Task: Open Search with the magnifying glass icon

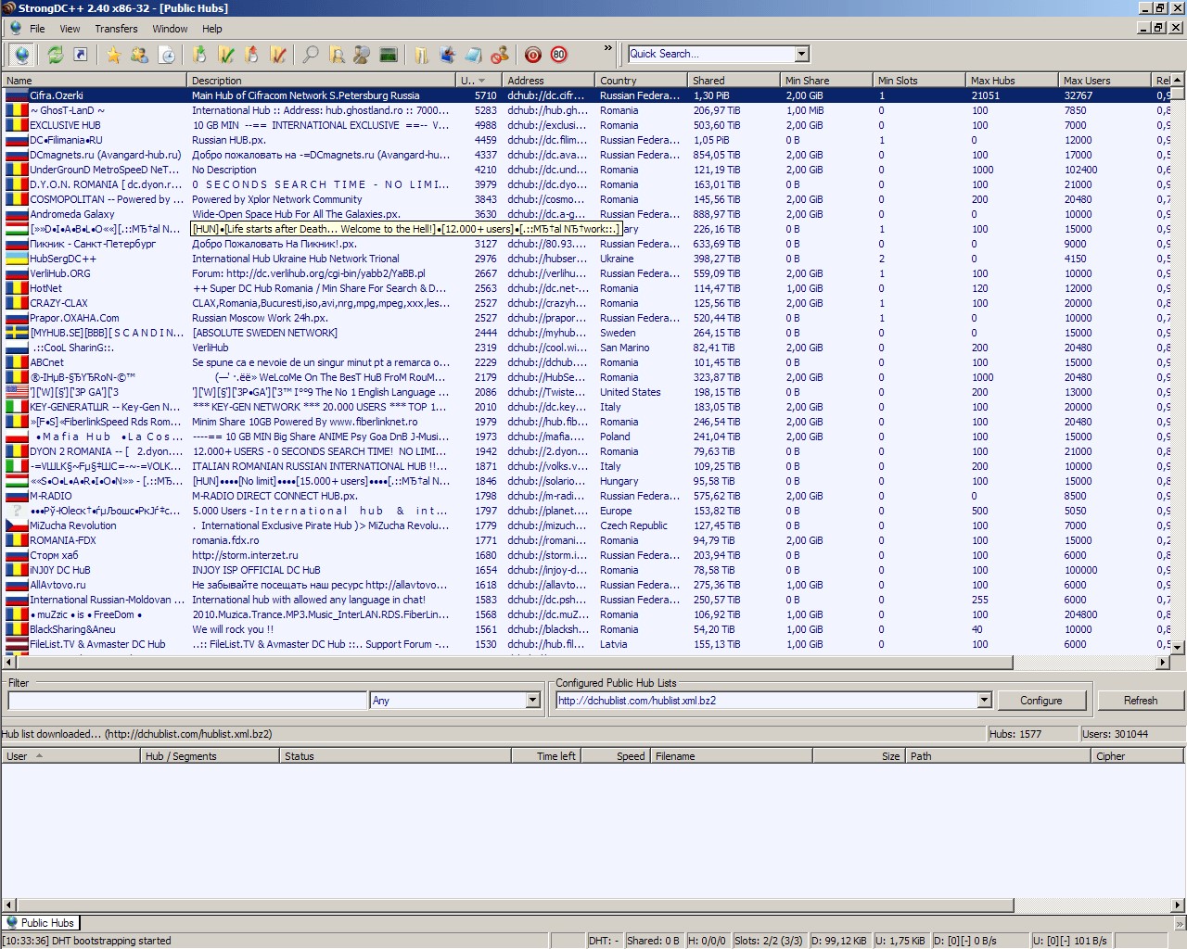Action: pyautogui.click(x=311, y=55)
